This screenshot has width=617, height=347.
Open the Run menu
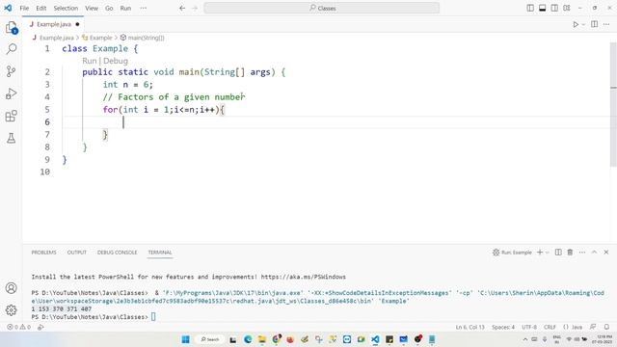tap(125, 8)
